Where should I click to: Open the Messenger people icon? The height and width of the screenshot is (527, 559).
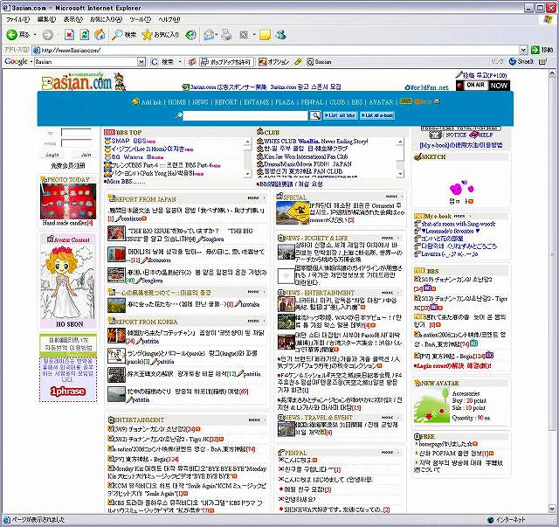(x=281, y=35)
